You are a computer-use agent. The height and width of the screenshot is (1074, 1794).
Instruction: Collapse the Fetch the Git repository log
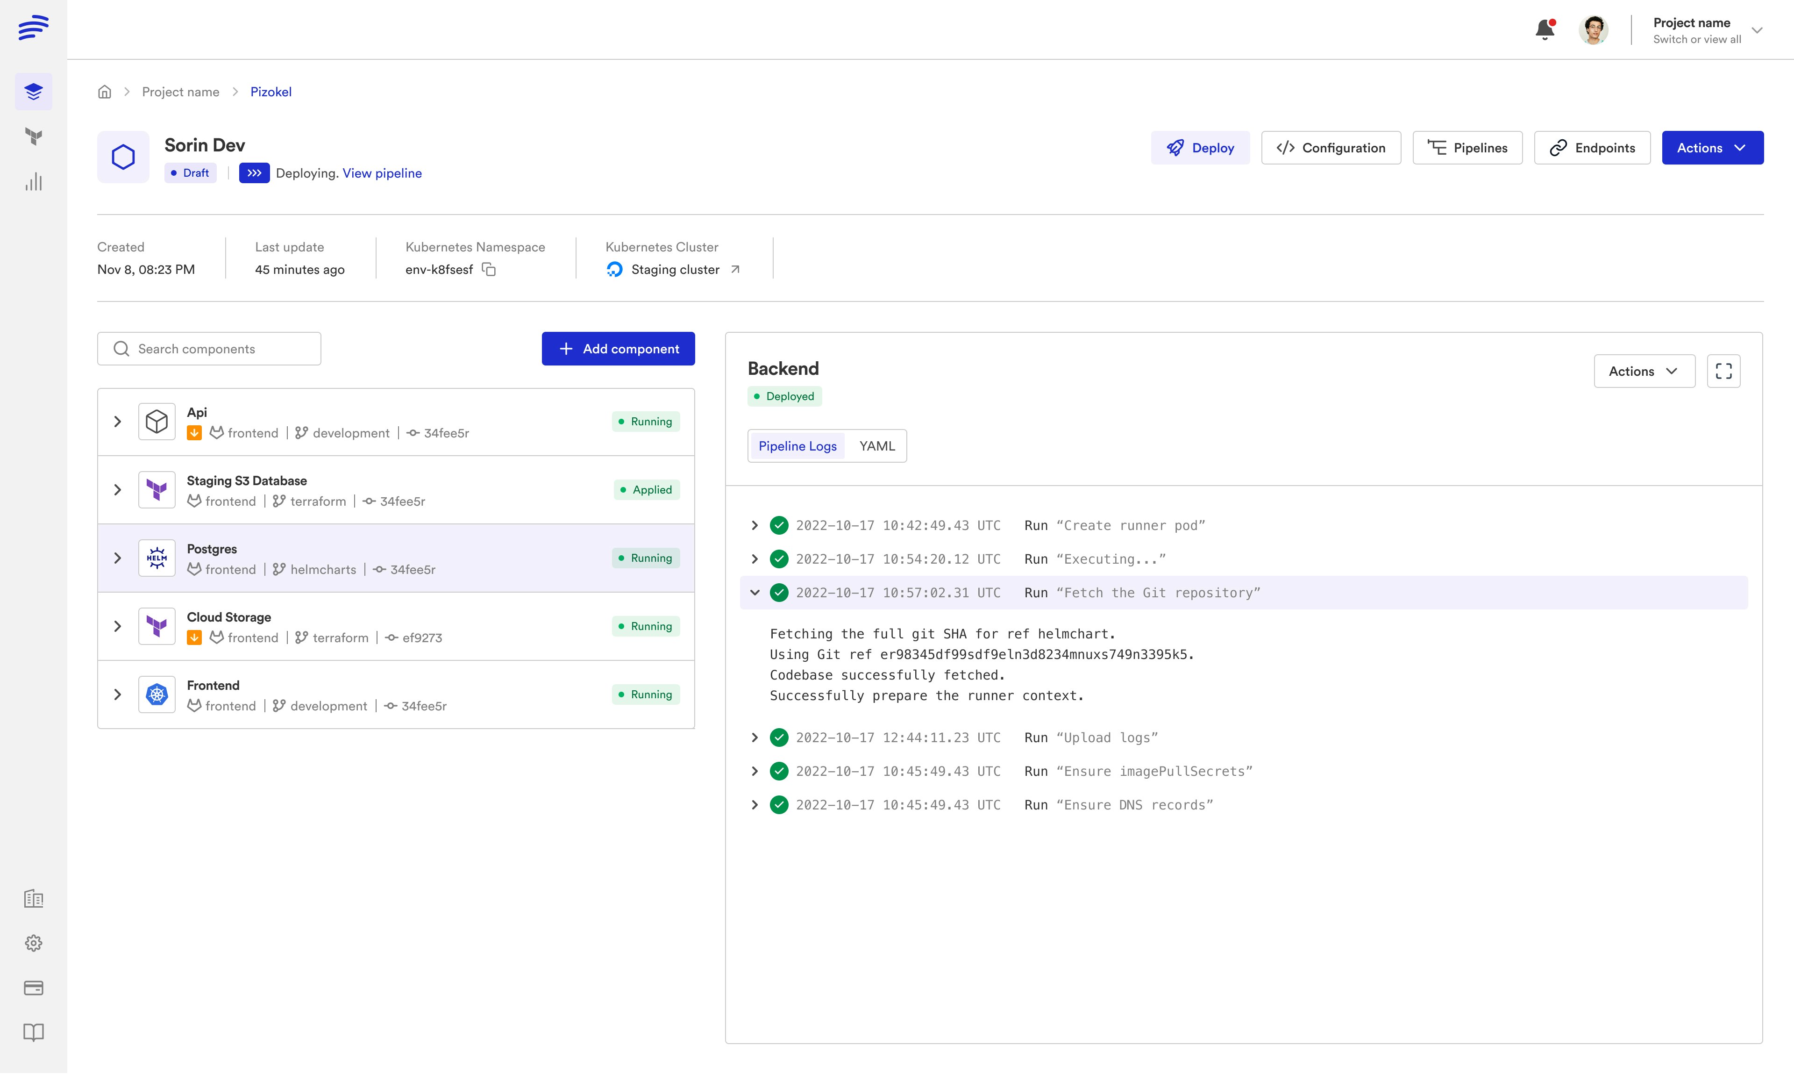pos(755,593)
